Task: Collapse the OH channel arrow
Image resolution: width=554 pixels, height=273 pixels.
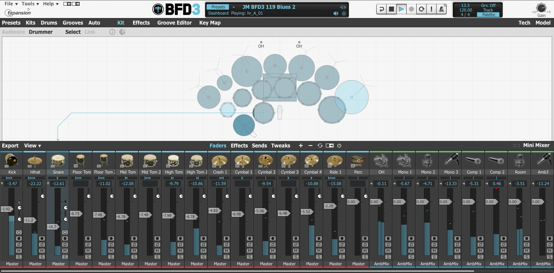Action: coord(371,184)
